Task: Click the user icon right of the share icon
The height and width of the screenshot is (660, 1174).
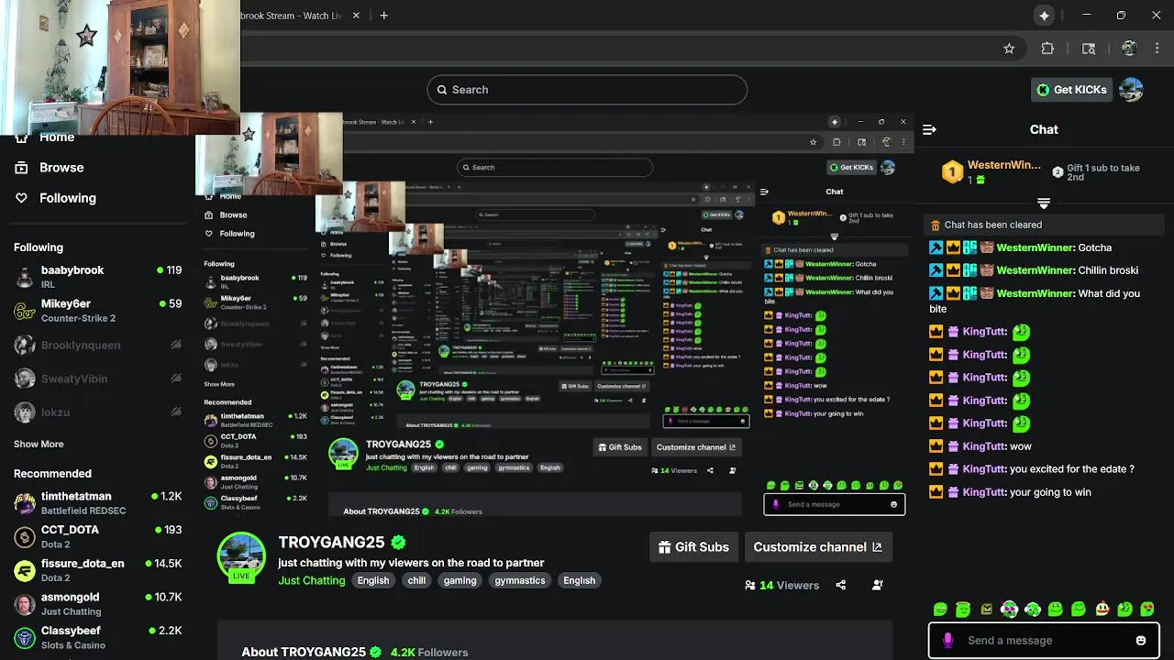Action: 878,585
